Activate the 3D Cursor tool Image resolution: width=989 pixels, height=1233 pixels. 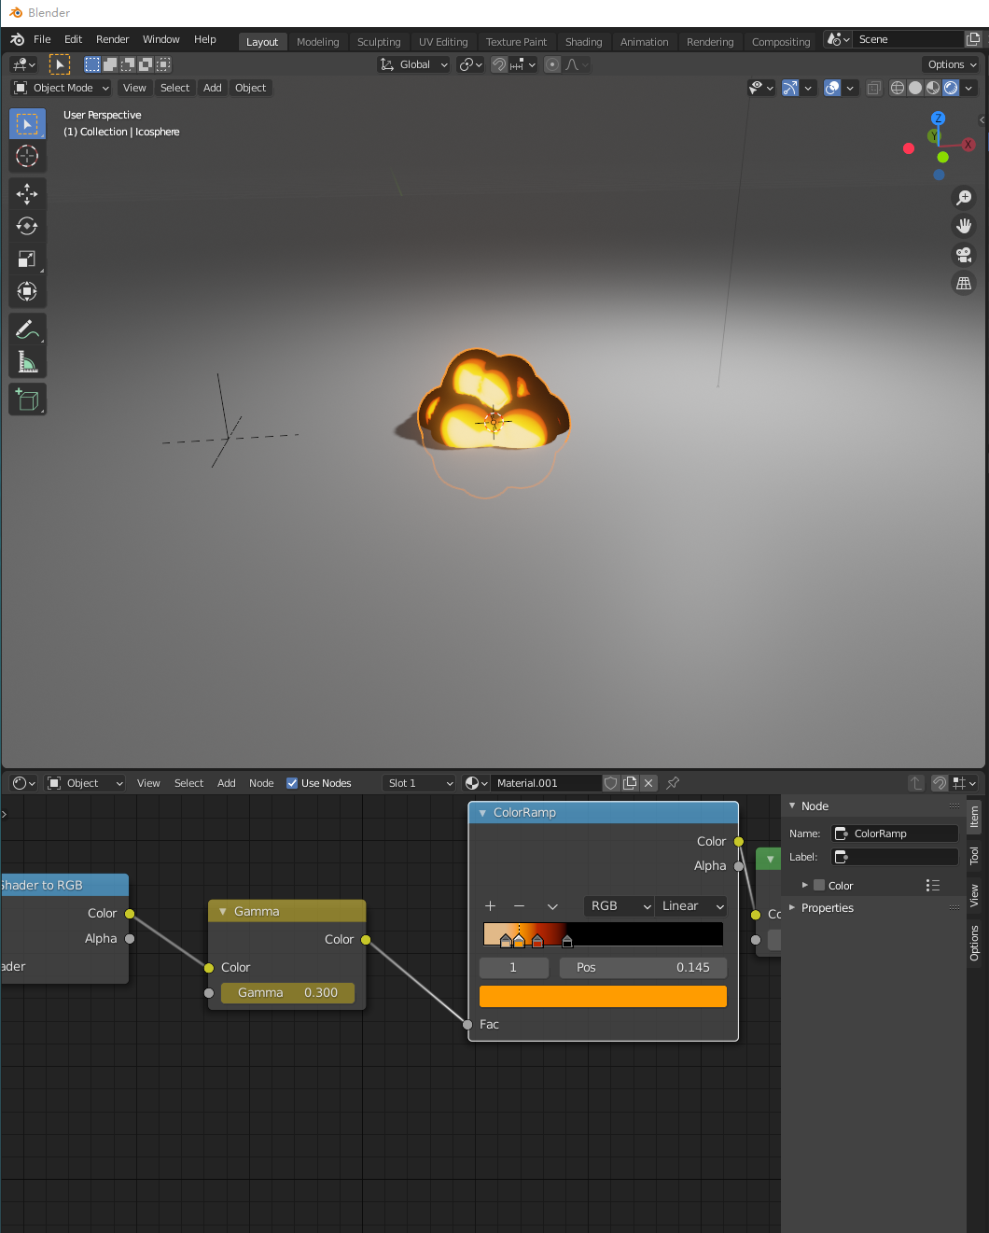click(27, 156)
